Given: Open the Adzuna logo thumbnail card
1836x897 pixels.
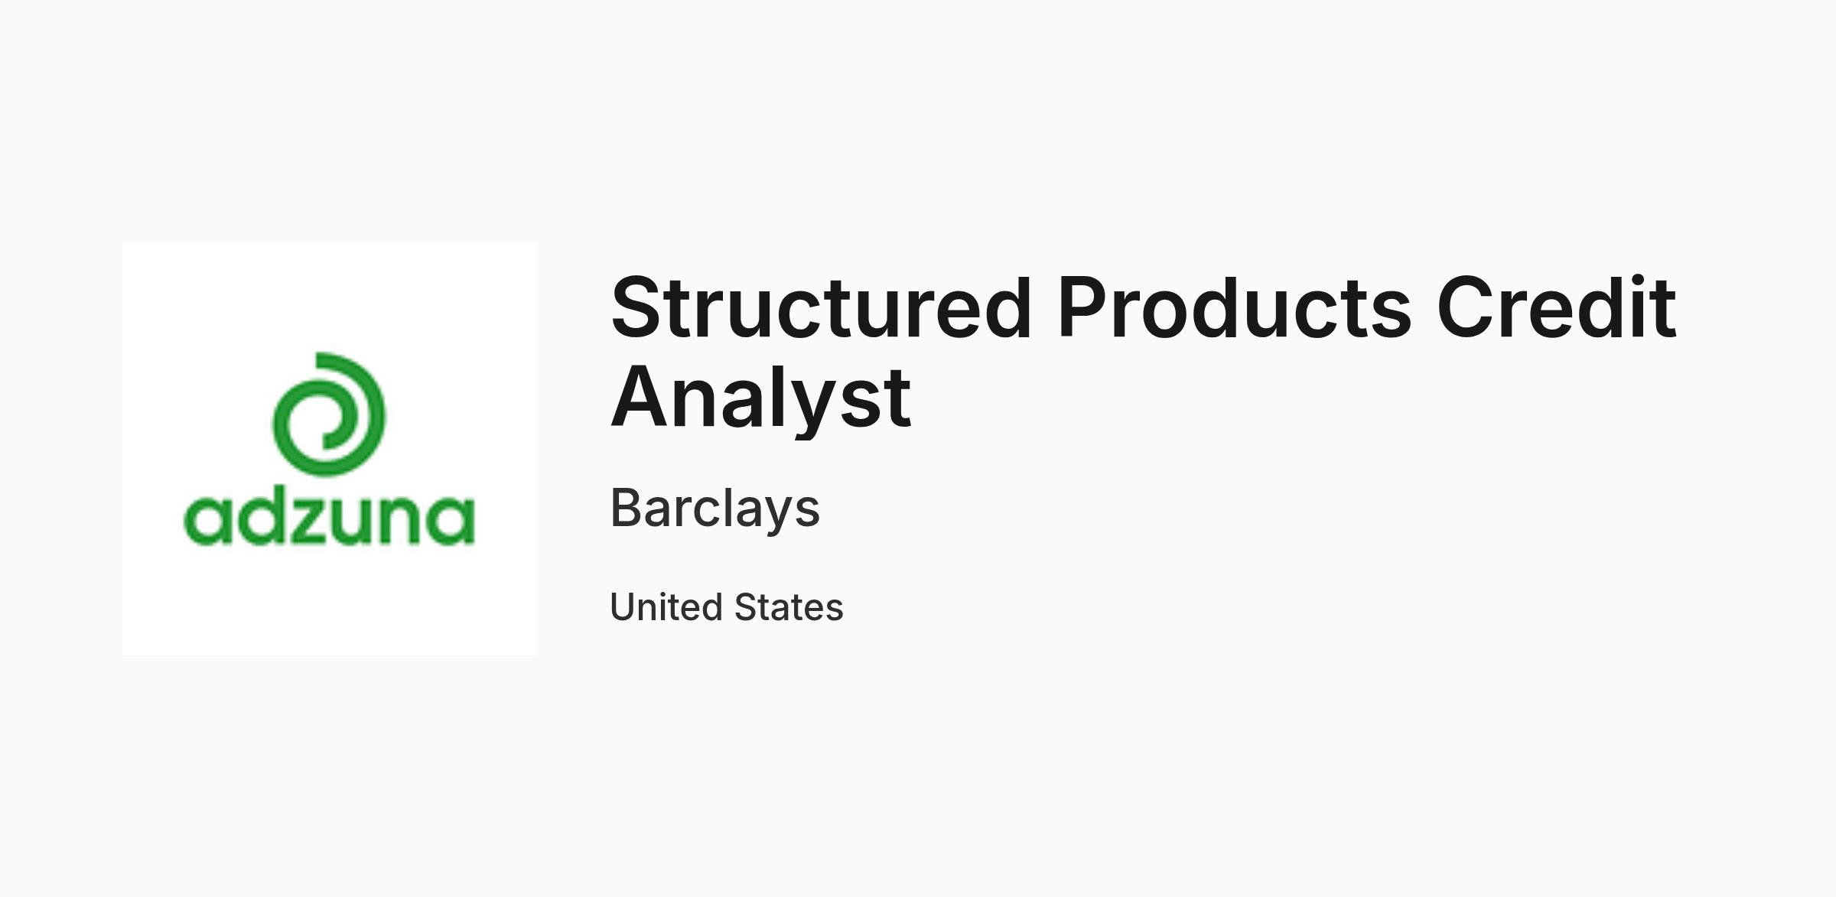Looking at the screenshot, I should point(329,449).
